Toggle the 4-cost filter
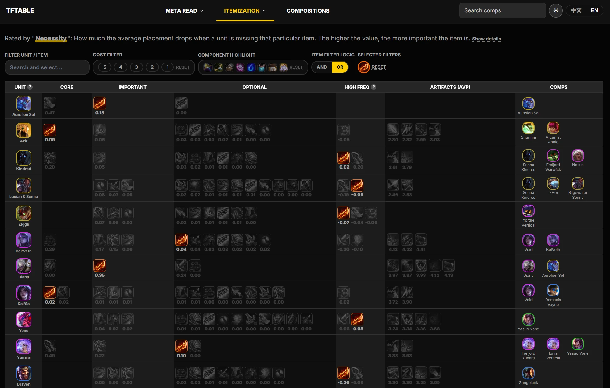This screenshot has height=388, width=610. click(x=121, y=67)
